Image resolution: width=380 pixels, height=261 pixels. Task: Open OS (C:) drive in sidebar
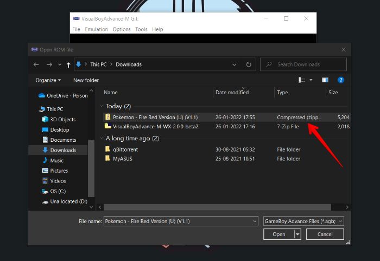(59, 191)
